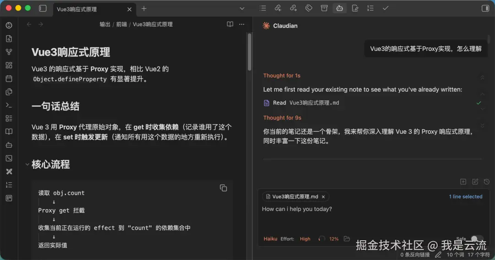Open the numbered list panel in top toolbar
This screenshot has width=495, height=260.
[x=370, y=9]
